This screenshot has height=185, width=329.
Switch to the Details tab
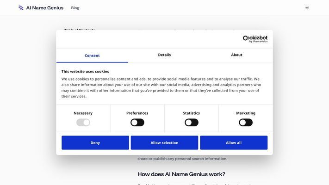click(164, 55)
